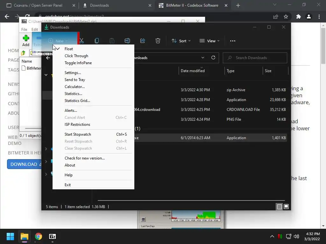The height and width of the screenshot is (244, 326).
Task: Click the Paste icon in Downloads toolbar
Action: 112,41
